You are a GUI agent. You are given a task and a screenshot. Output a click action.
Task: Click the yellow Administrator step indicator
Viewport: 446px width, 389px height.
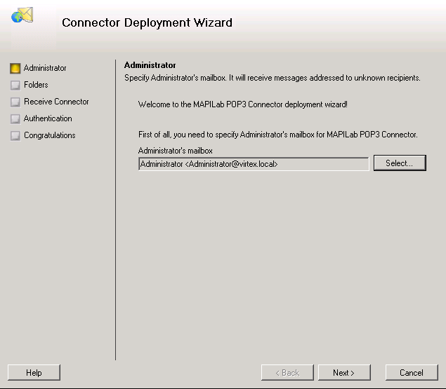[x=15, y=69]
